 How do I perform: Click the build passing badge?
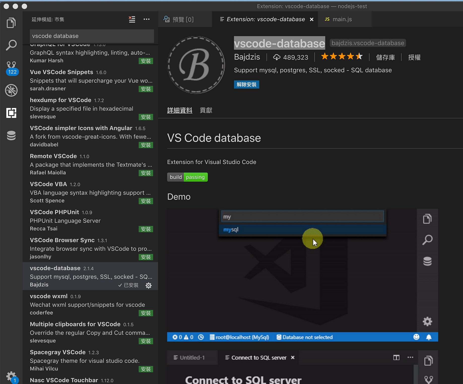[x=187, y=177]
